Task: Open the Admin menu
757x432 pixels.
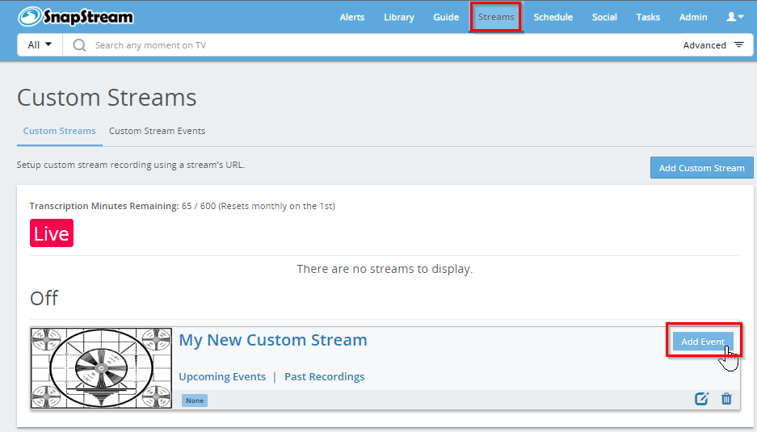Action: [693, 17]
